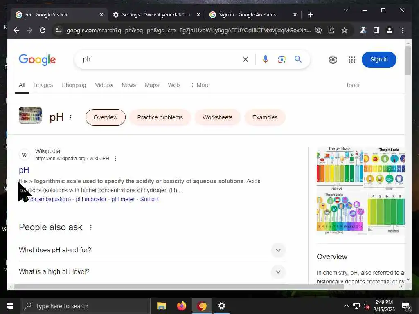Open Google quick settings gear

point(333,60)
